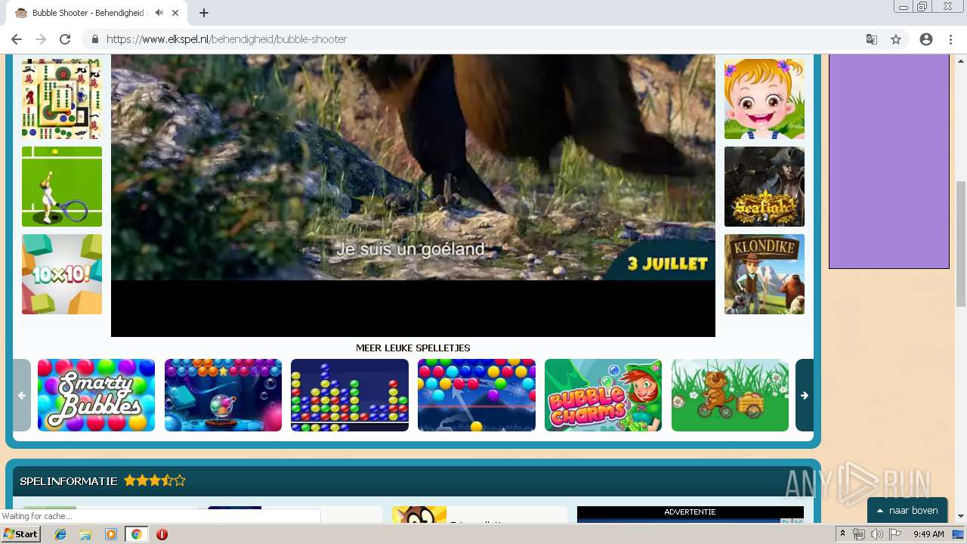
Task: Open the stacked colored balls game
Action: pos(350,395)
